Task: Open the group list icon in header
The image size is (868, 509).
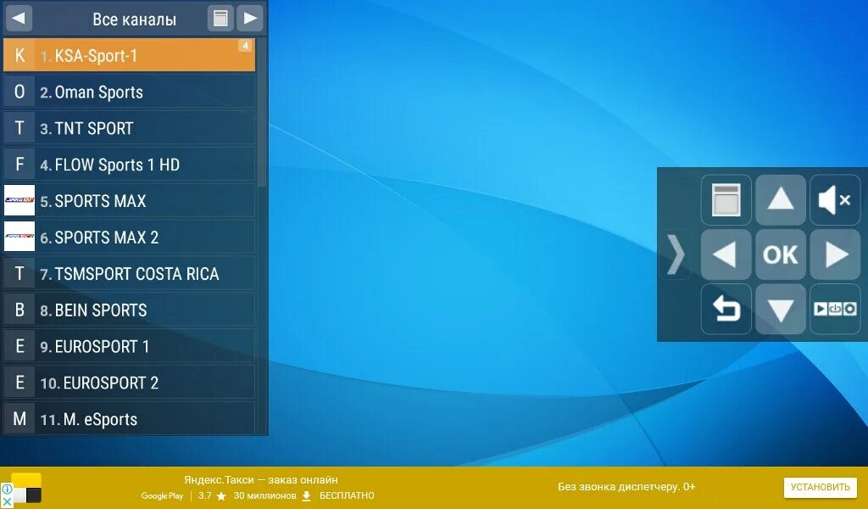Action: [x=220, y=19]
